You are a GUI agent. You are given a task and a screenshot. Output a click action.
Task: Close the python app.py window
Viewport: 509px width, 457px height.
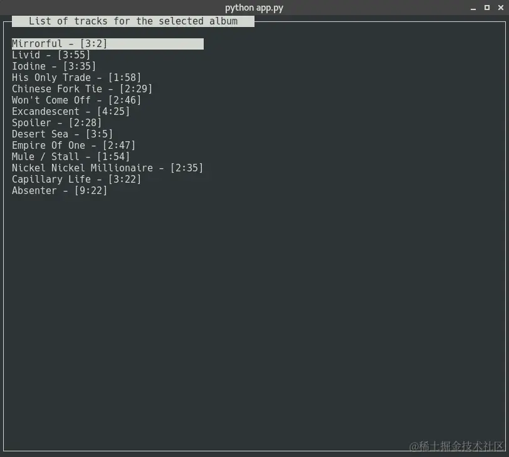(x=501, y=8)
